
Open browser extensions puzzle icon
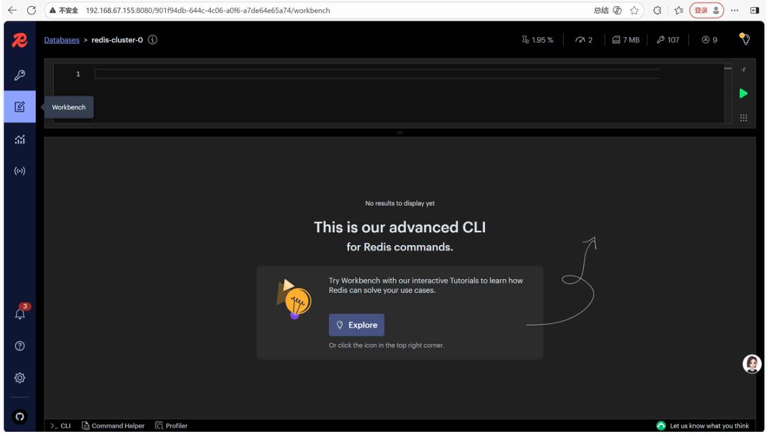tap(657, 10)
